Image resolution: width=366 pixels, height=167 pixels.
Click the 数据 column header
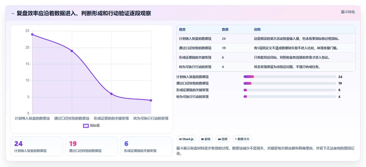pyautogui.click(x=225, y=30)
